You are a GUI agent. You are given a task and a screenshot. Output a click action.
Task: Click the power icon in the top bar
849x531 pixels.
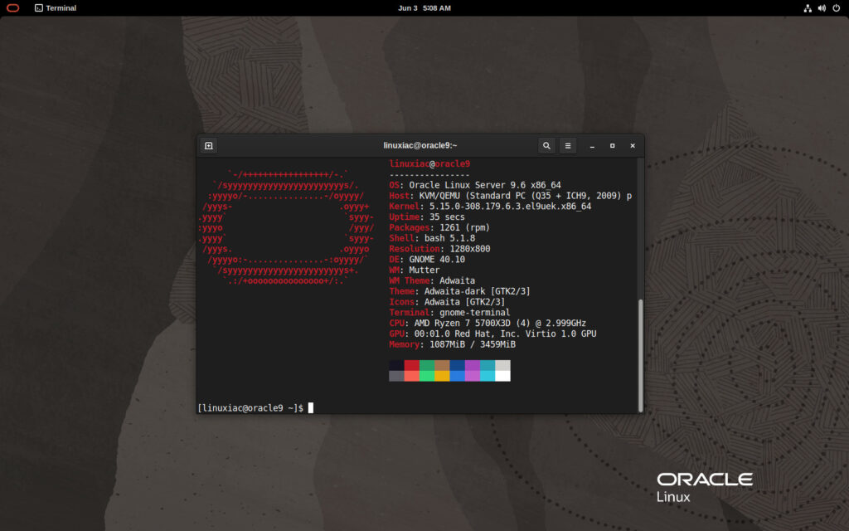(x=837, y=7)
